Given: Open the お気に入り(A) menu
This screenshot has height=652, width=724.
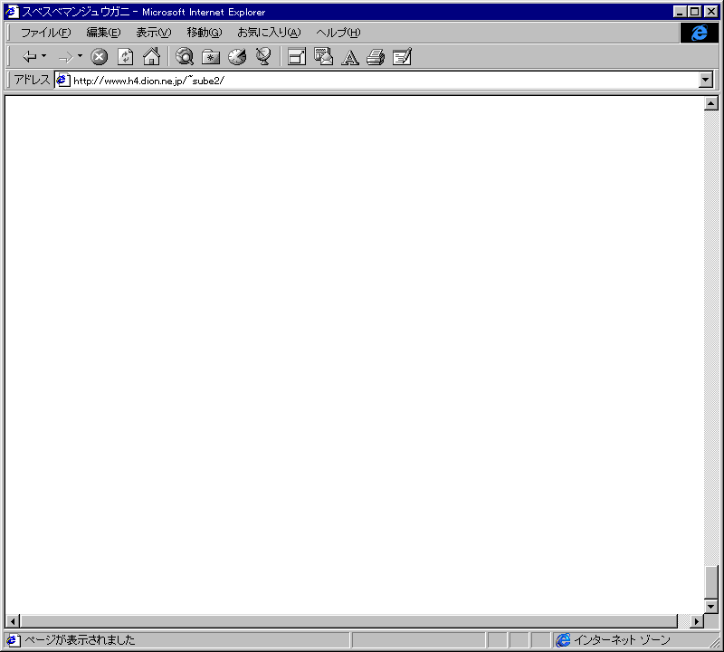Looking at the screenshot, I should pyautogui.click(x=269, y=33).
